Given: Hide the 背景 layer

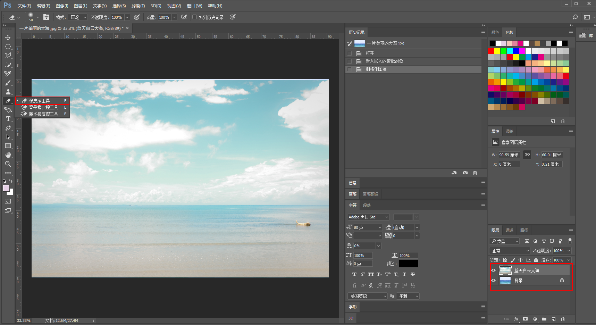Looking at the screenshot, I should coord(493,280).
